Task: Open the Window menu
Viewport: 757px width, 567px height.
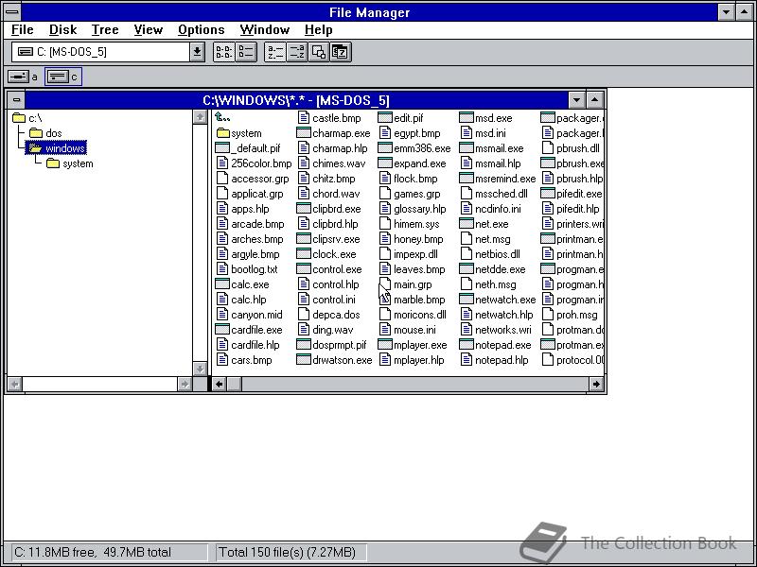Action: pyautogui.click(x=265, y=30)
